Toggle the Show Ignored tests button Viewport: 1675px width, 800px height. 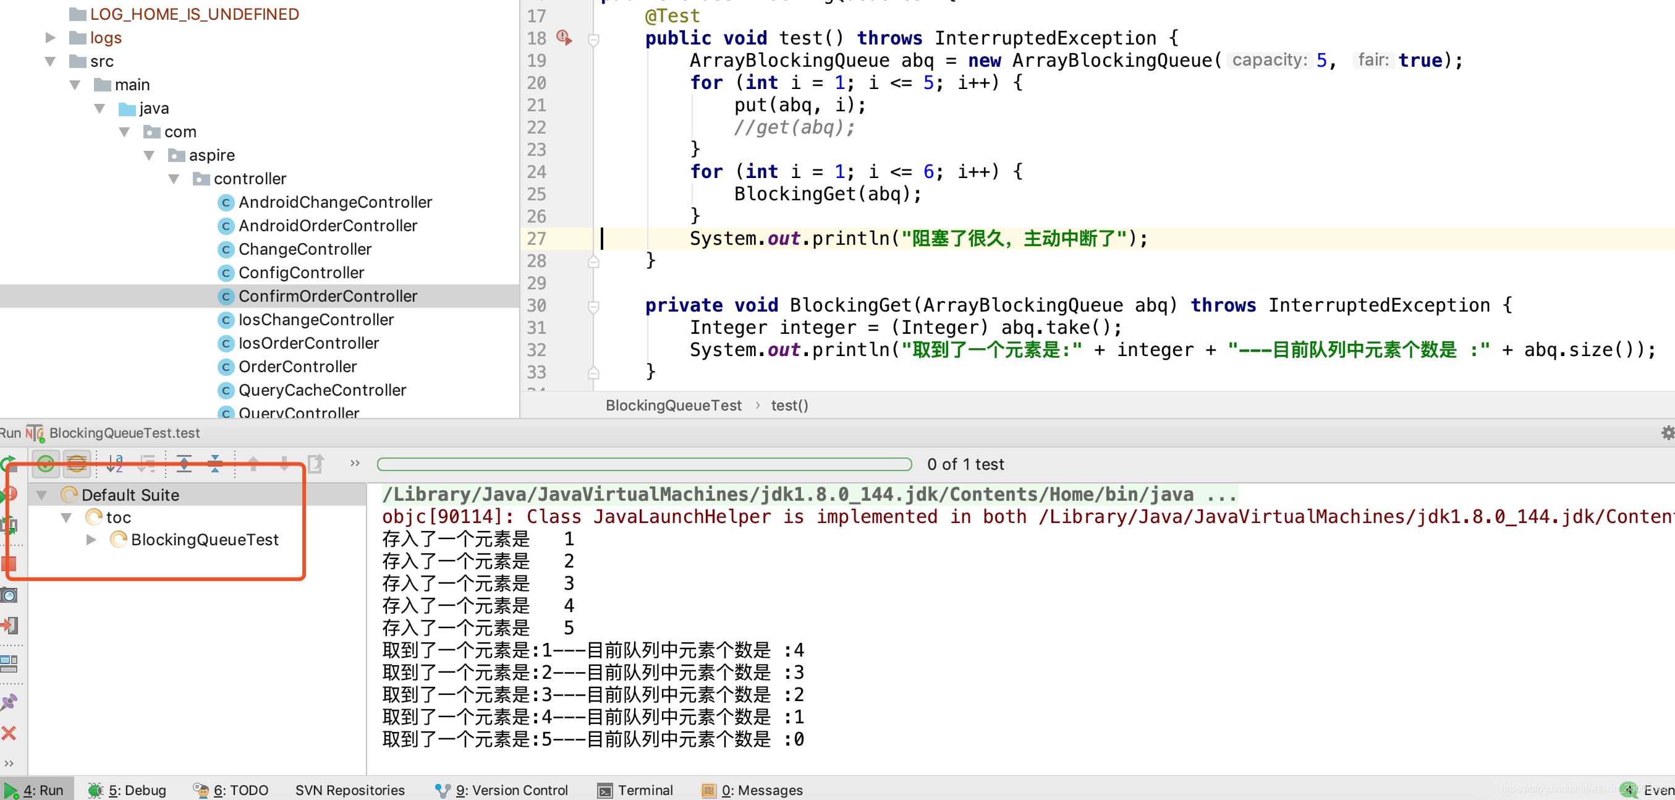click(76, 464)
